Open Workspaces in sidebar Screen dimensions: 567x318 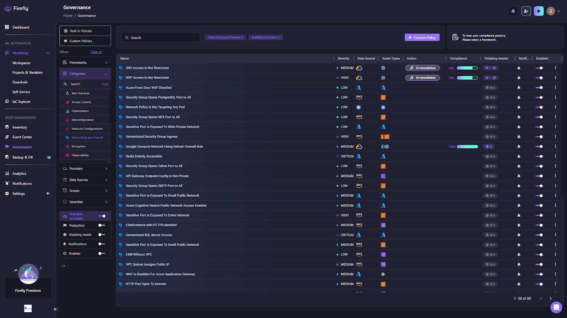click(x=21, y=63)
